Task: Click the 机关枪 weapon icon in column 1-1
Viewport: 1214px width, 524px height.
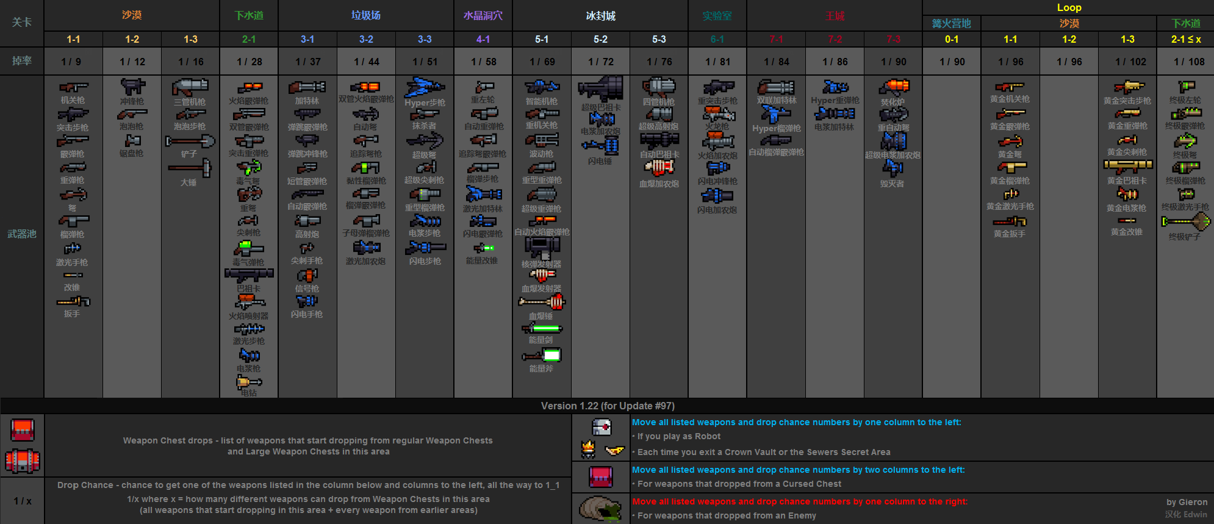Action: point(73,87)
